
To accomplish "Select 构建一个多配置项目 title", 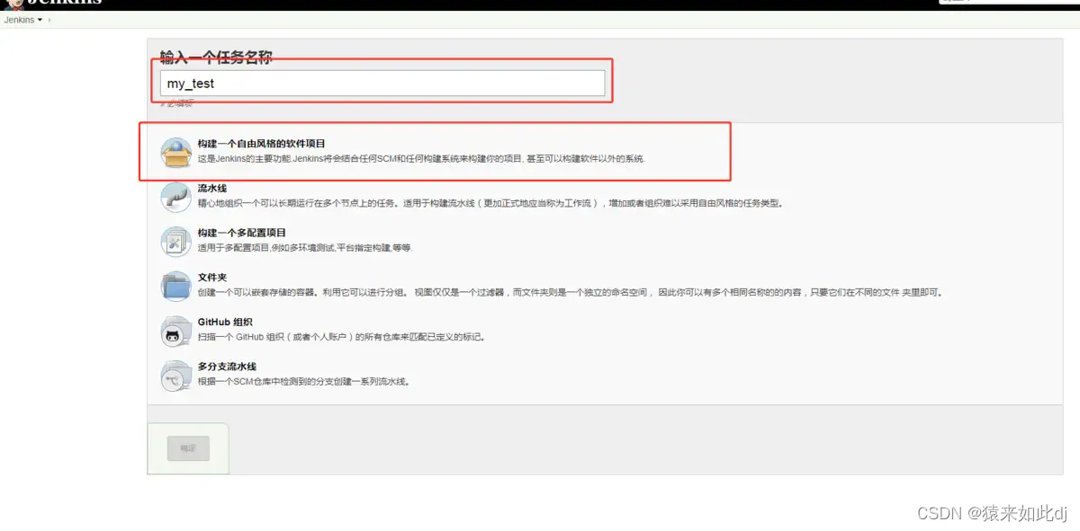I will click(242, 232).
